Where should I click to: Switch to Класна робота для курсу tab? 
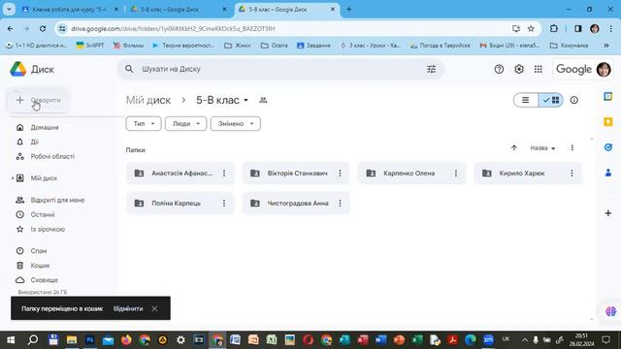pos(70,9)
